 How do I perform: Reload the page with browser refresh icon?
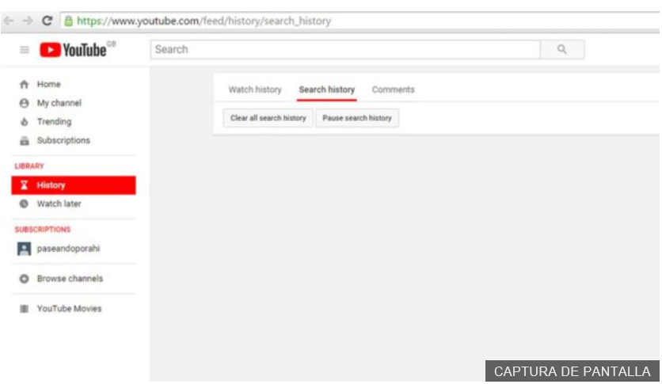point(47,21)
